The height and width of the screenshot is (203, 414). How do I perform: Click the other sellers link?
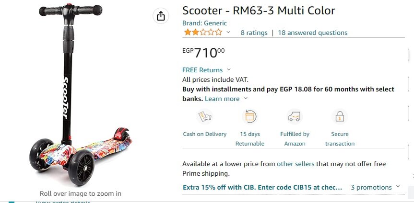(x=296, y=164)
